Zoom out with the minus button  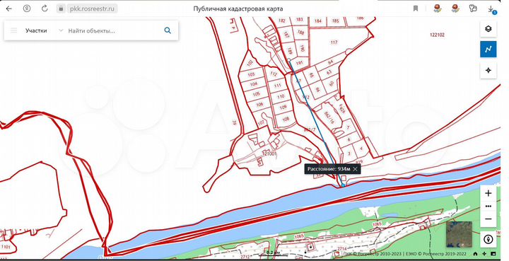tap(488, 219)
